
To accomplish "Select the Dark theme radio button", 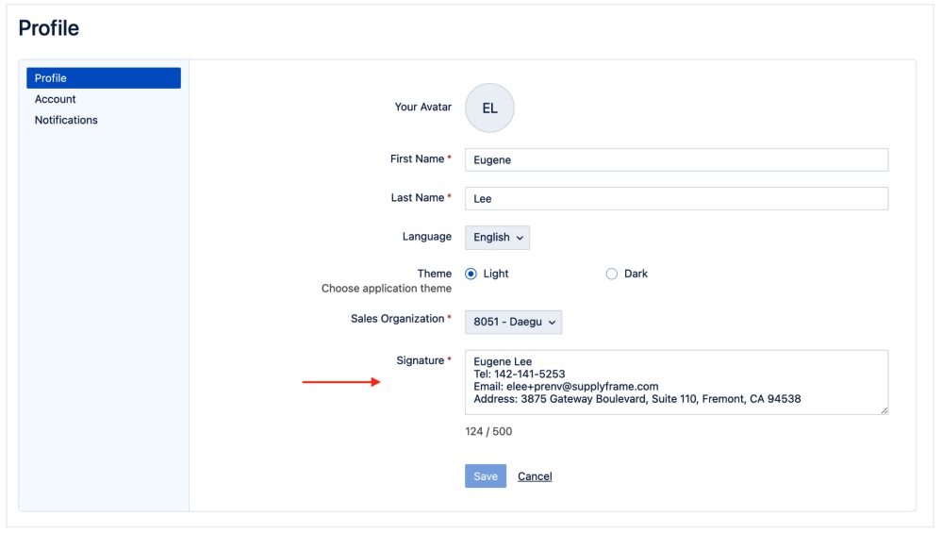I will click(612, 274).
